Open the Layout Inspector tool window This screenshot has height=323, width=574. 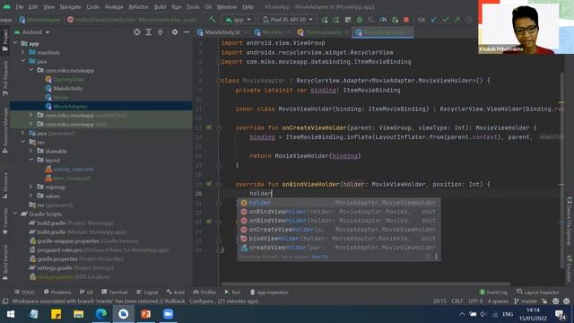(x=538, y=292)
